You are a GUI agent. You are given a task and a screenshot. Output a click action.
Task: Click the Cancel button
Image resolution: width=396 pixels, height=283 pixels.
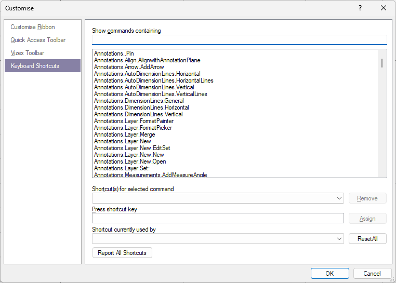click(x=372, y=274)
